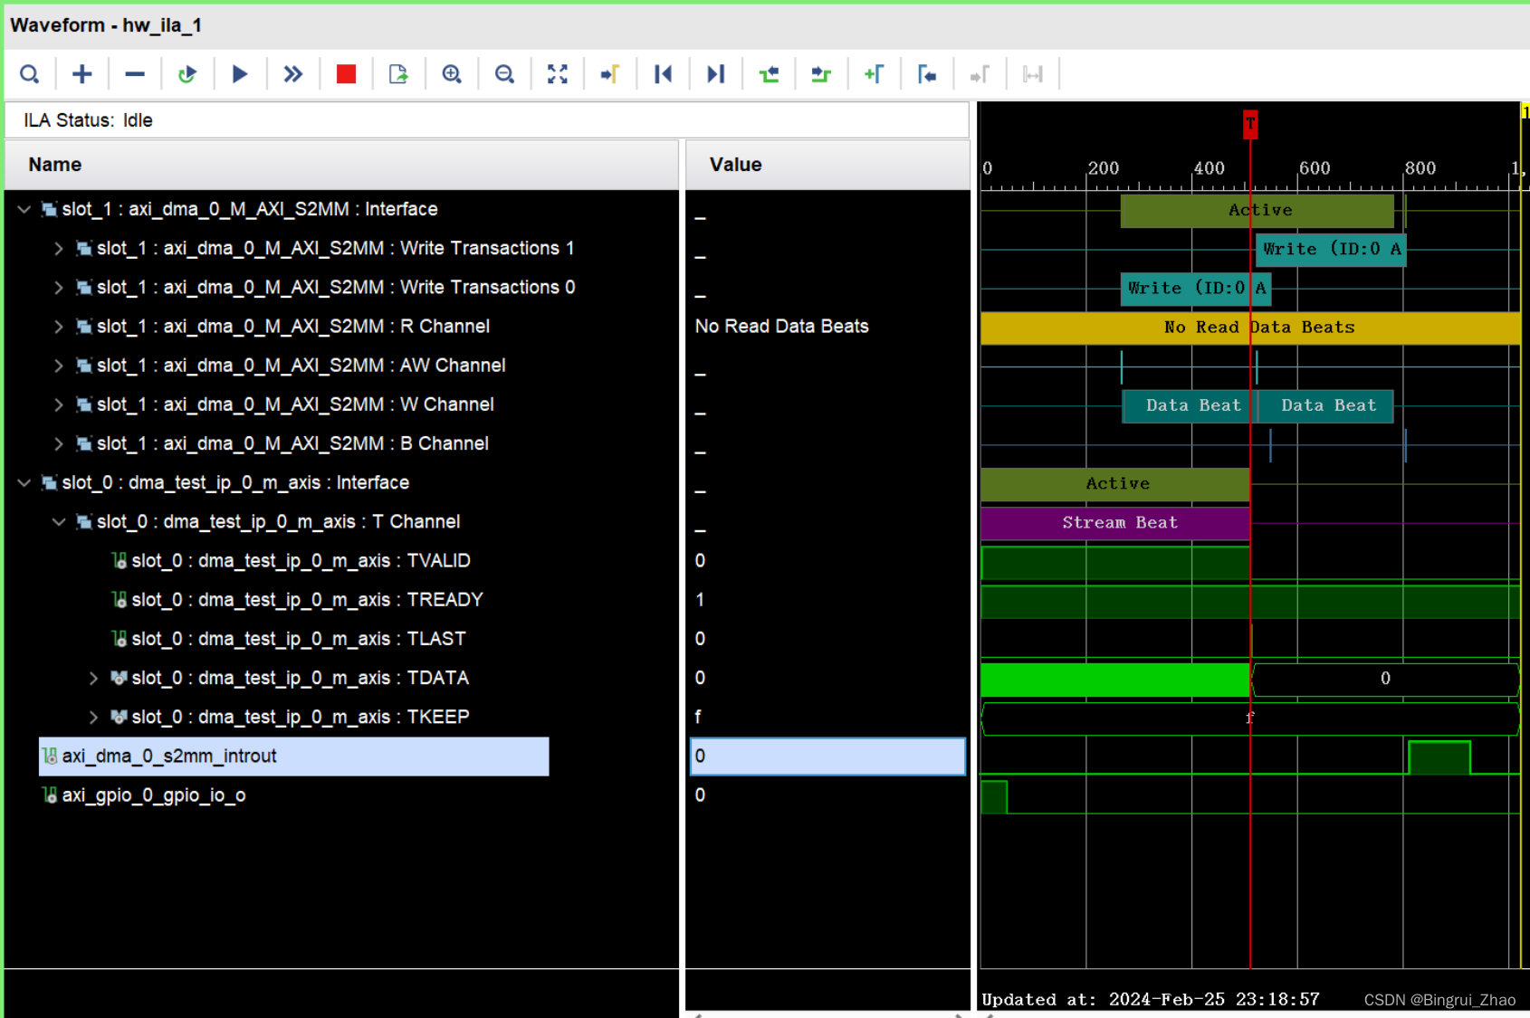Viewport: 1530px width, 1018px height.
Task: Click the Add Marker icon
Action: pos(874,74)
